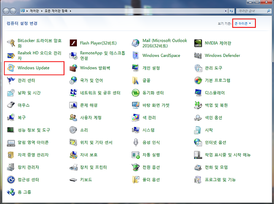Open the 기본 프로그램 icon
Screen dimensions: 274x204
coord(198,80)
